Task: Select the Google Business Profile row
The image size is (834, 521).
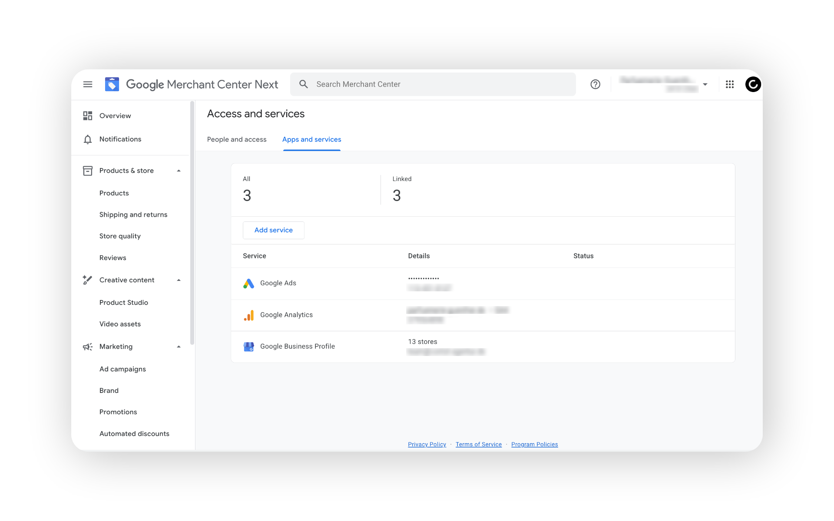Action: [483, 346]
